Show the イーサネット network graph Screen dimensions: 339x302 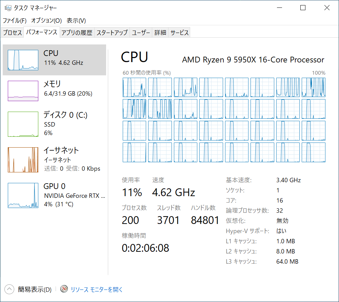pos(23,159)
